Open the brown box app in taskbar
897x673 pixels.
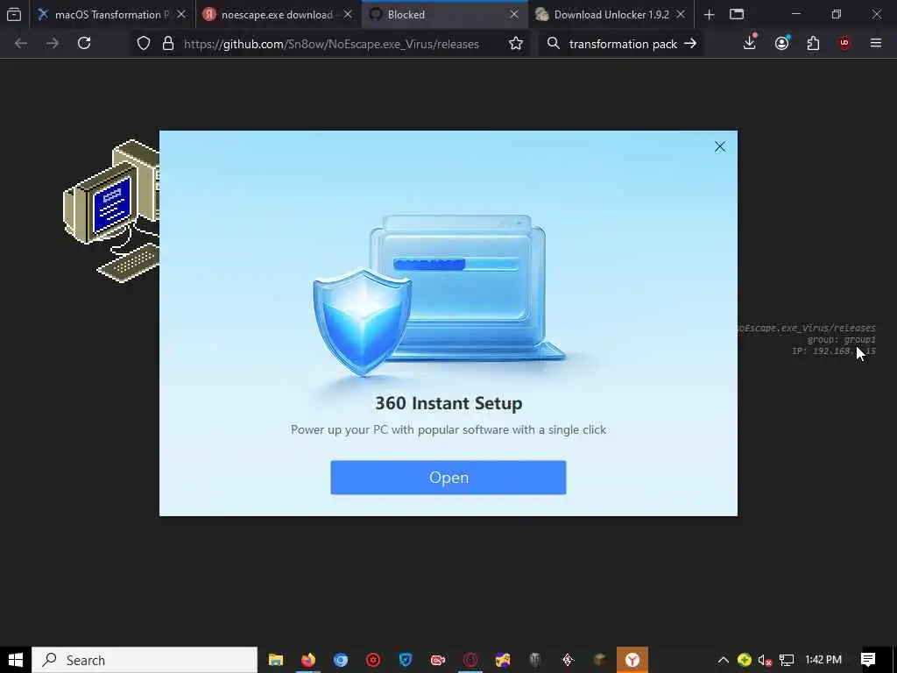click(599, 660)
